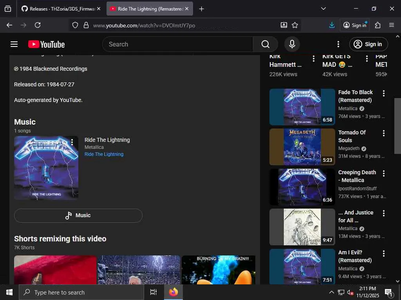Open options on the Music section album card
The height and width of the screenshot is (300, 401).
point(72,142)
